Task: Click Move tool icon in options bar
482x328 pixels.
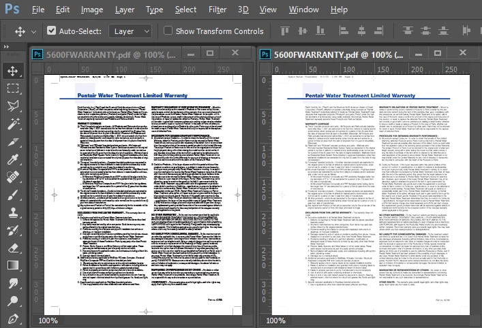Action: 20,31
